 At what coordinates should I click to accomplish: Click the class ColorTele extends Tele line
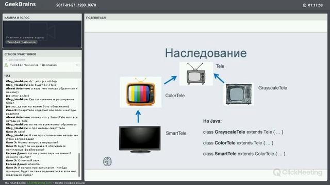238,143
